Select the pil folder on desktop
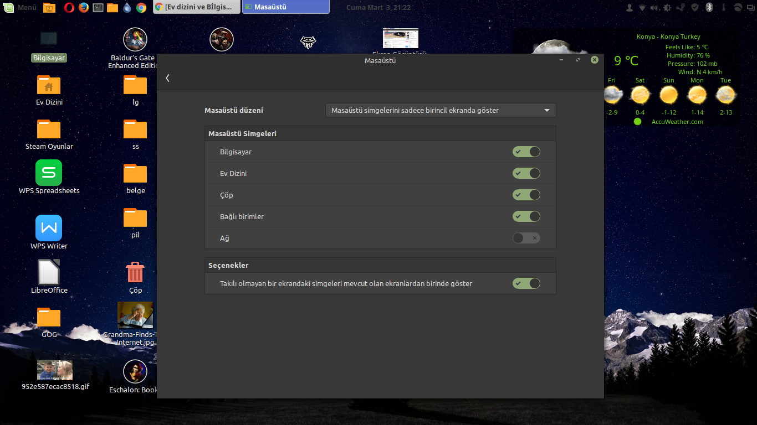Screen dimensions: 757x425 (x=135, y=223)
